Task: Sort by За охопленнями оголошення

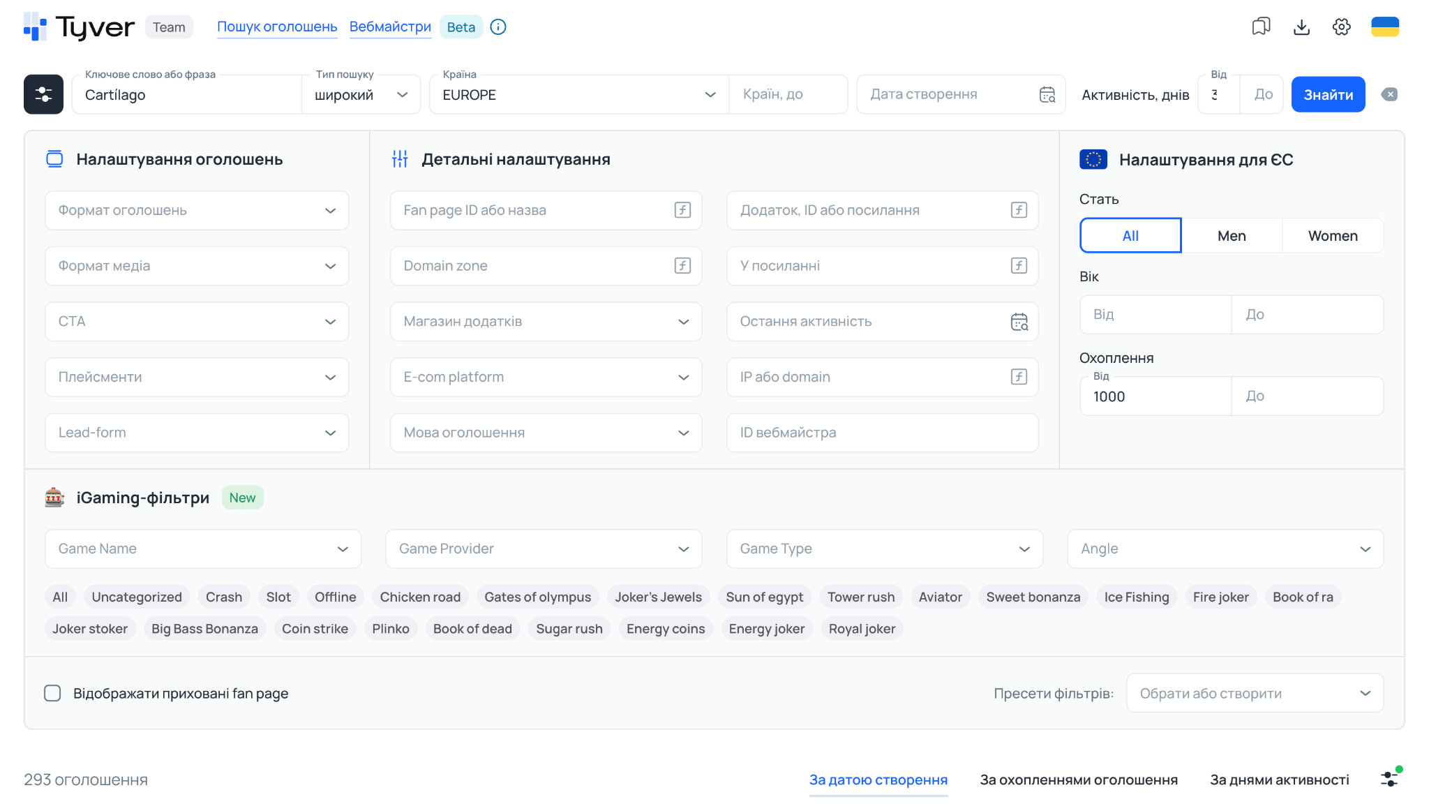Action: pos(1079,780)
